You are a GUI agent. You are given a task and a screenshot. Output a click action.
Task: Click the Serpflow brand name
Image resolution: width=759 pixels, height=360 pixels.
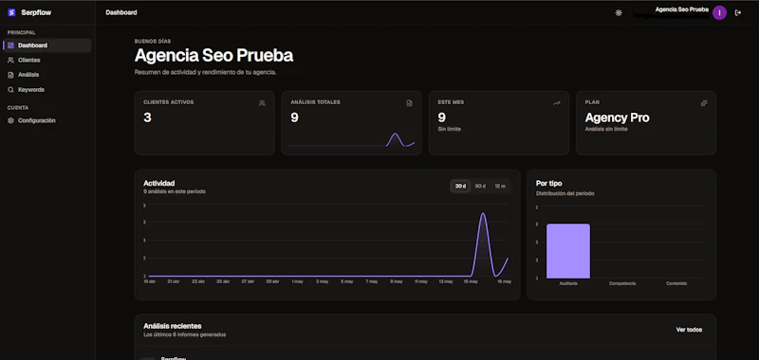point(36,12)
